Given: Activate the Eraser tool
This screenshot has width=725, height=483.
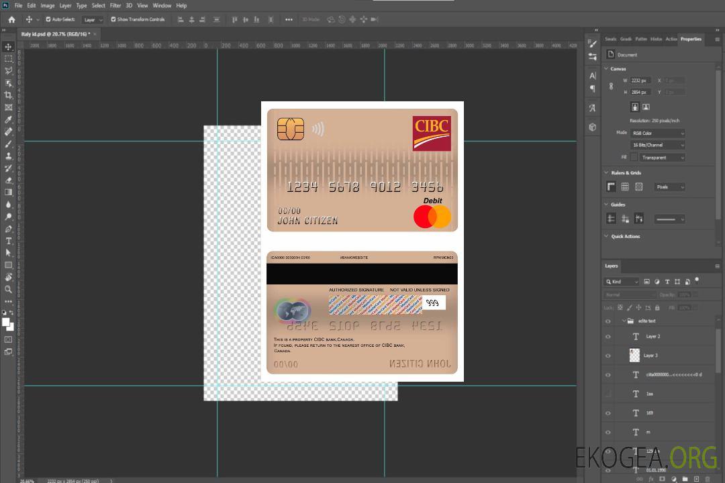Looking at the screenshot, I should point(8,180).
